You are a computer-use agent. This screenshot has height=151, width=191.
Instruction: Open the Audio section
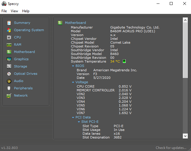tap(18, 81)
